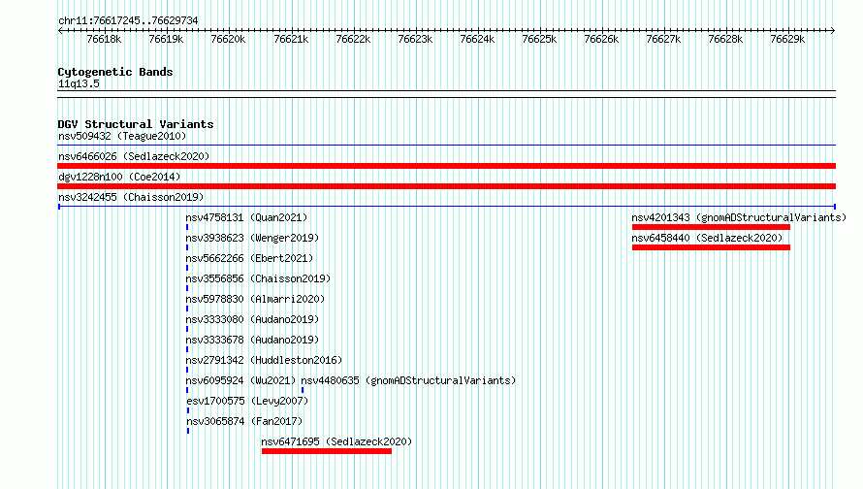Screen dimensions: 863x489
Task: Click nsv6471695 (Sedlazeck2020) label
Action: [x=336, y=441]
